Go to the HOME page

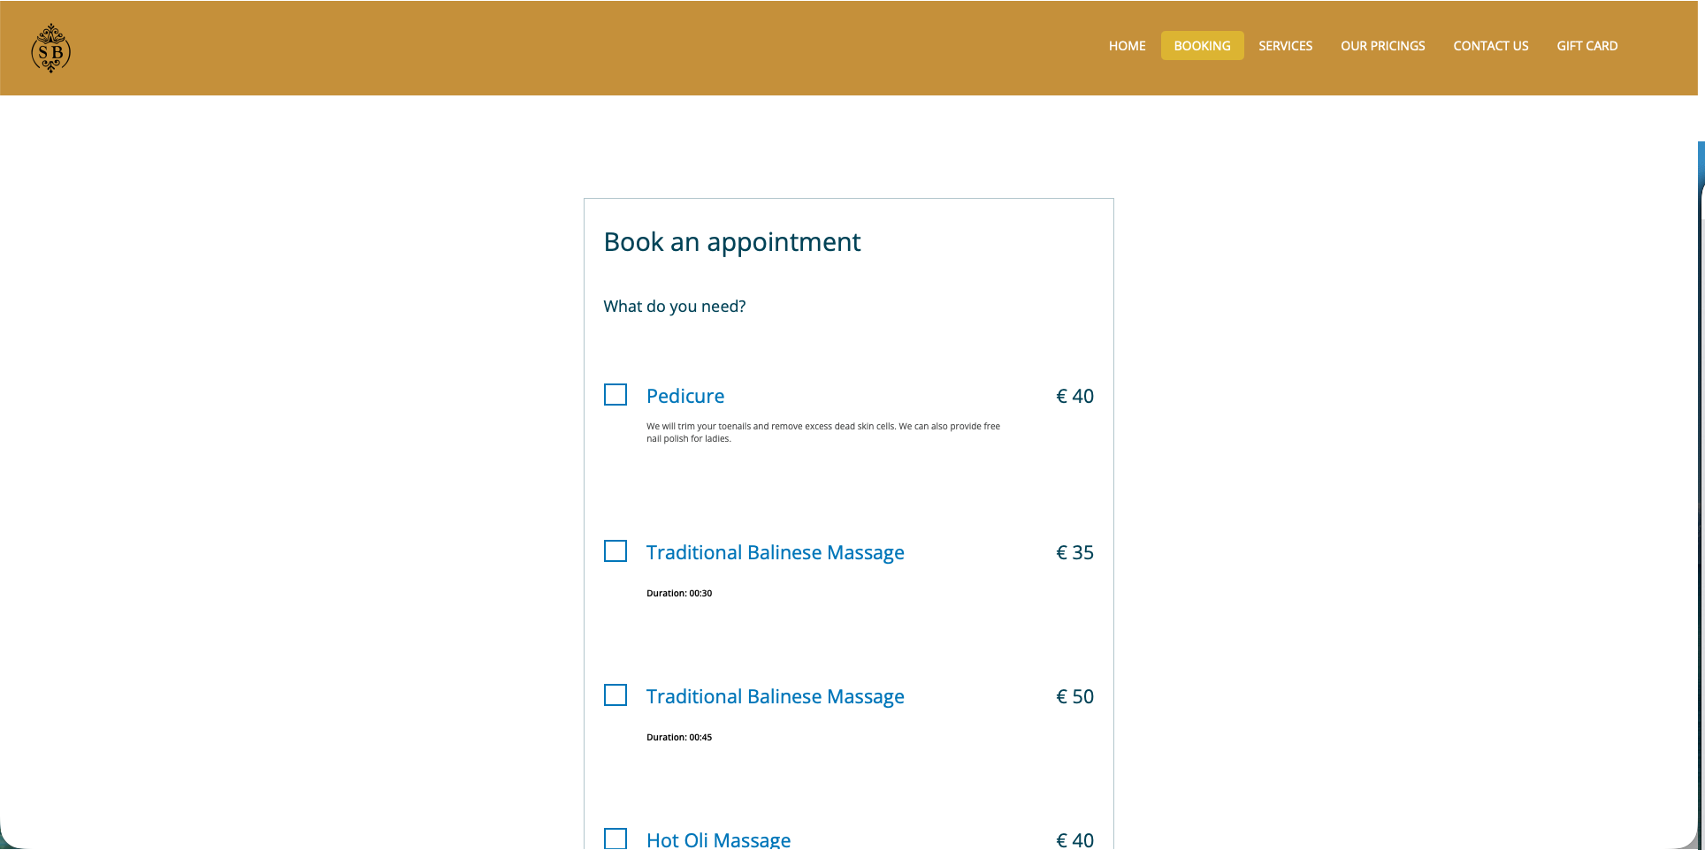[1127, 46]
